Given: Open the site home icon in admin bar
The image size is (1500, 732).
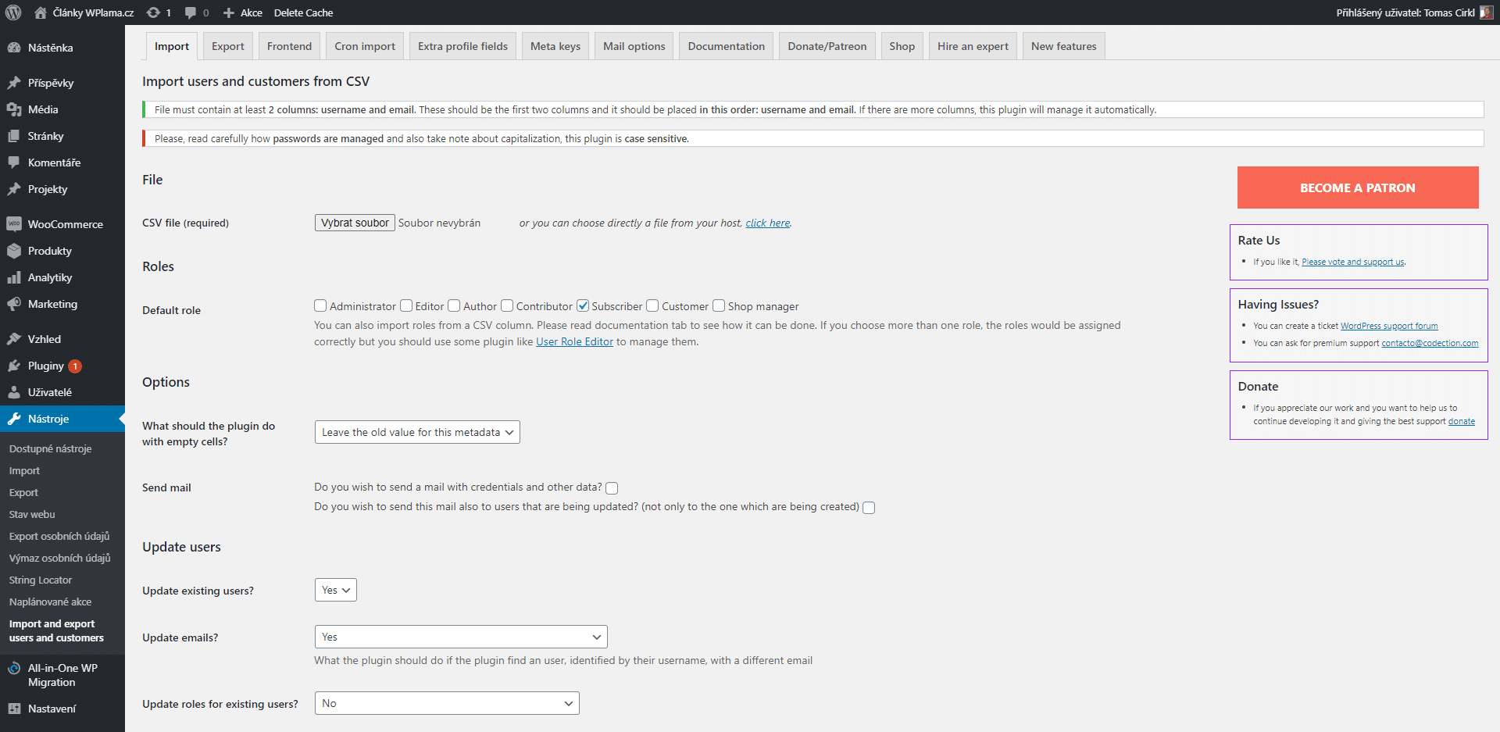Looking at the screenshot, I should coord(41,12).
